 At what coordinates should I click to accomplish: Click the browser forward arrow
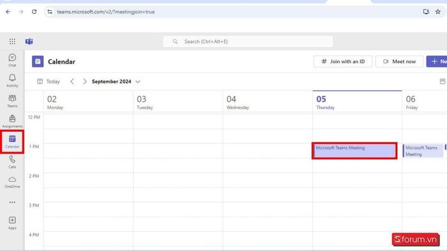click(x=21, y=11)
